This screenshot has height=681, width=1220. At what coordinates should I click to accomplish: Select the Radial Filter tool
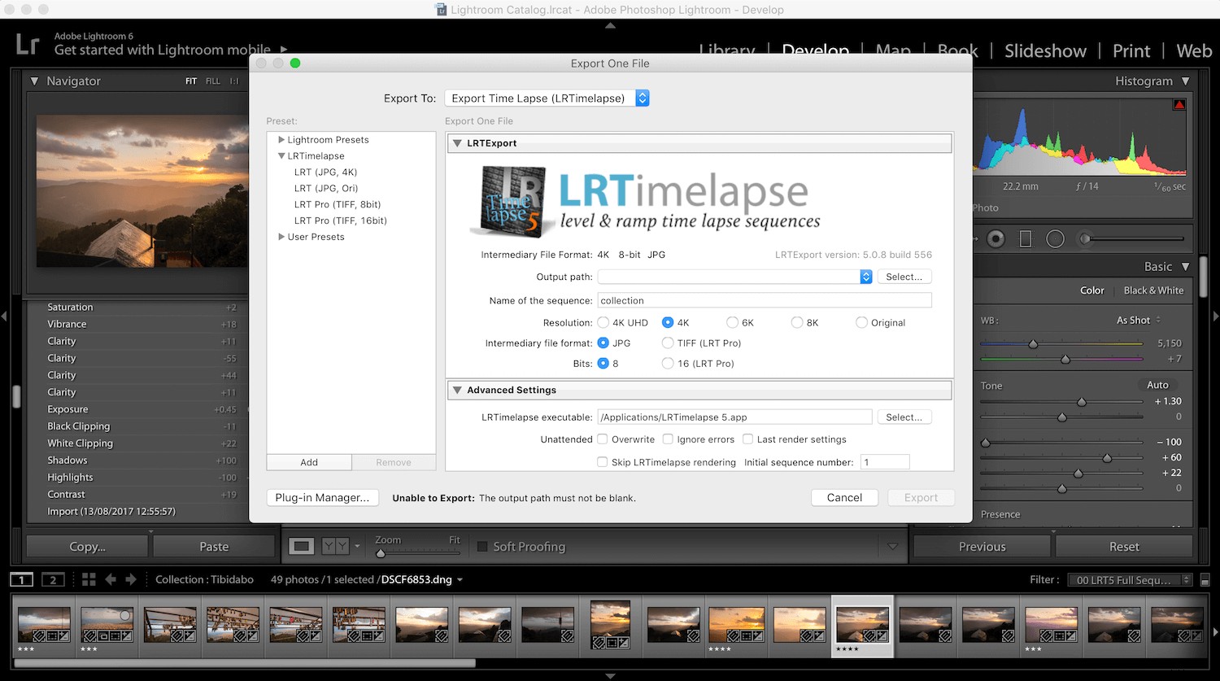click(x=1055, y=238)
